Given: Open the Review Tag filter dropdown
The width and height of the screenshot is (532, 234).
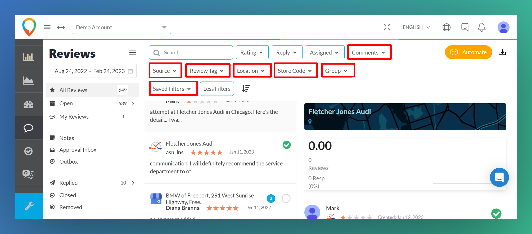Looking at the screenshot, I should pos(207,71).
